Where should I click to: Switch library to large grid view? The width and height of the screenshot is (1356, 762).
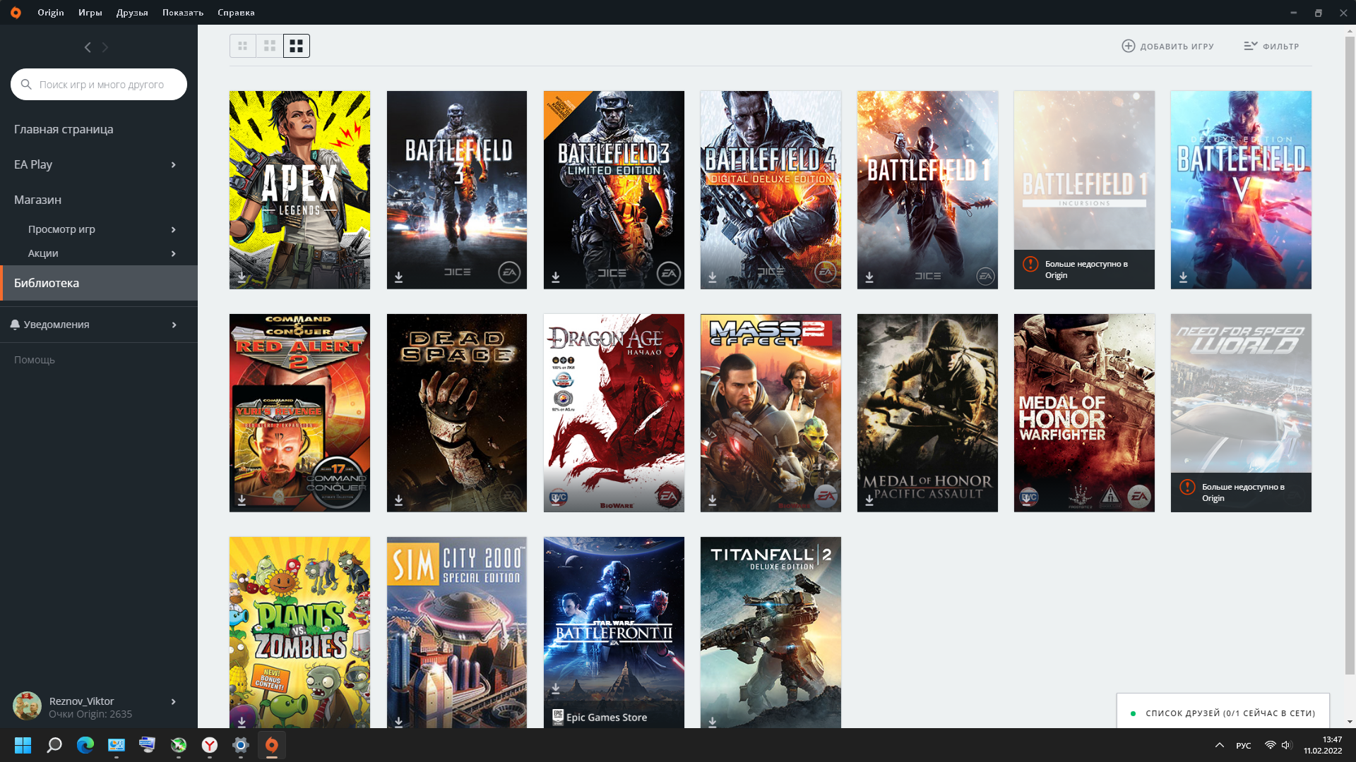[x=297, y=45]
